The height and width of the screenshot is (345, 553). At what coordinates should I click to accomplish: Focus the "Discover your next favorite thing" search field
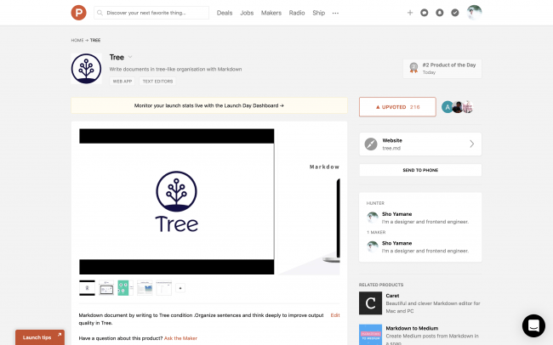(151, 13)
